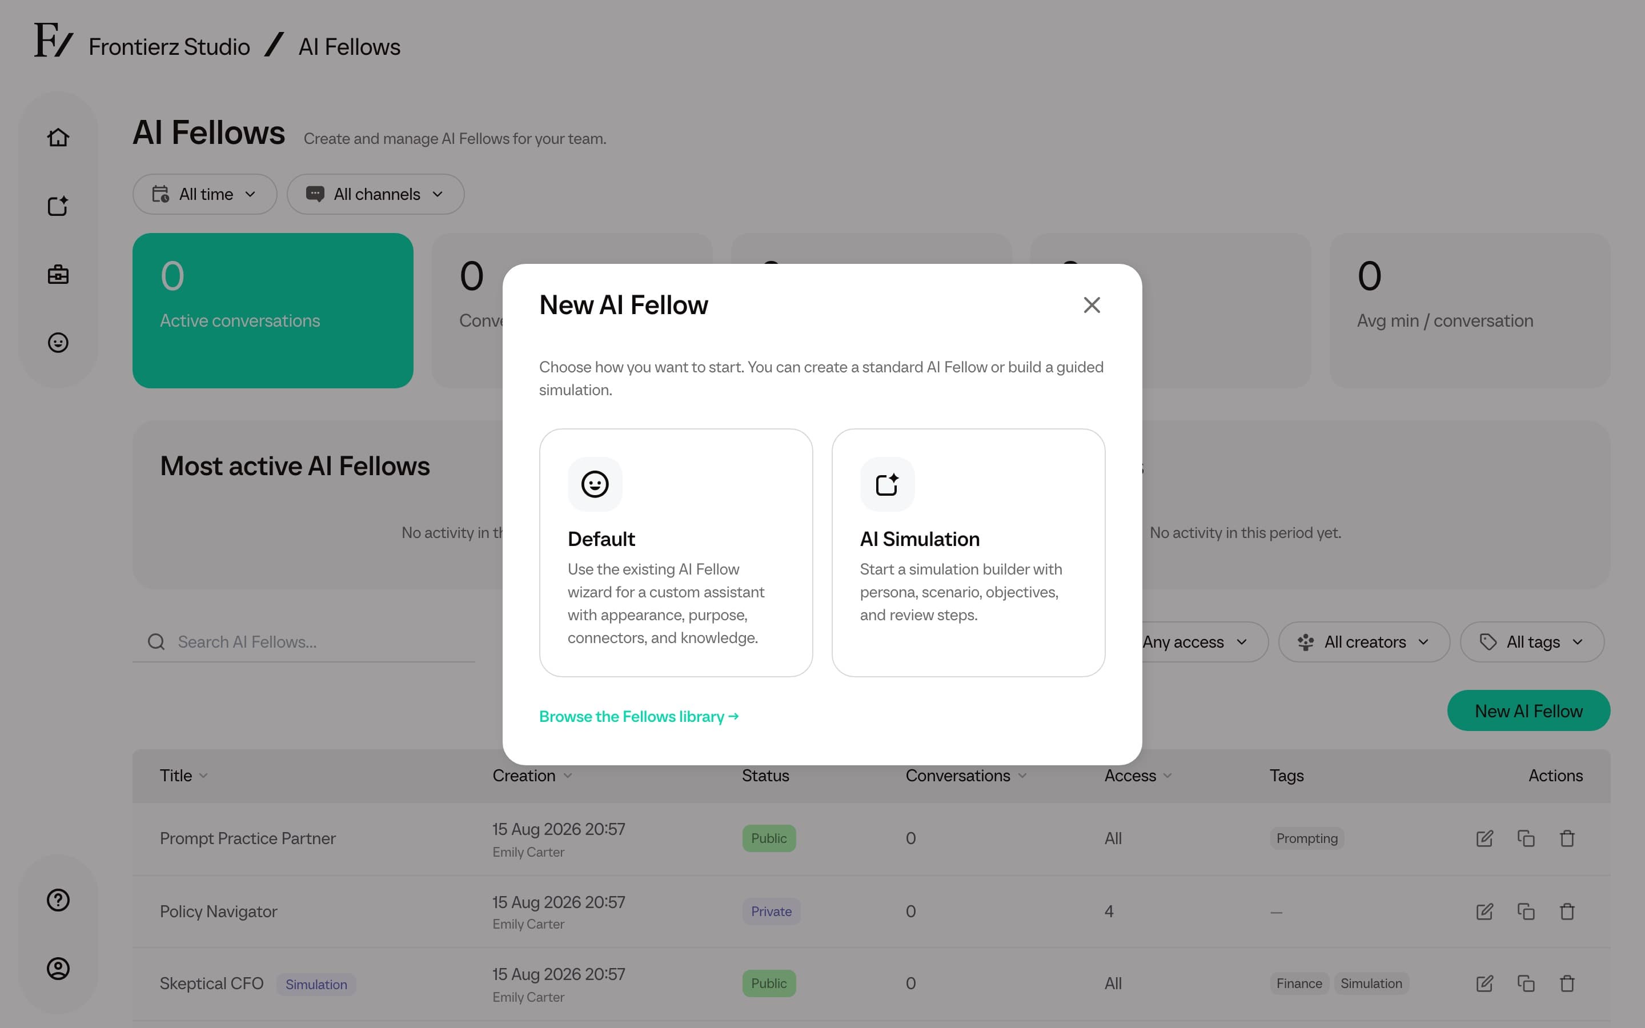Click the Simulation badge beside Skeptical CFO

(316, 985)
